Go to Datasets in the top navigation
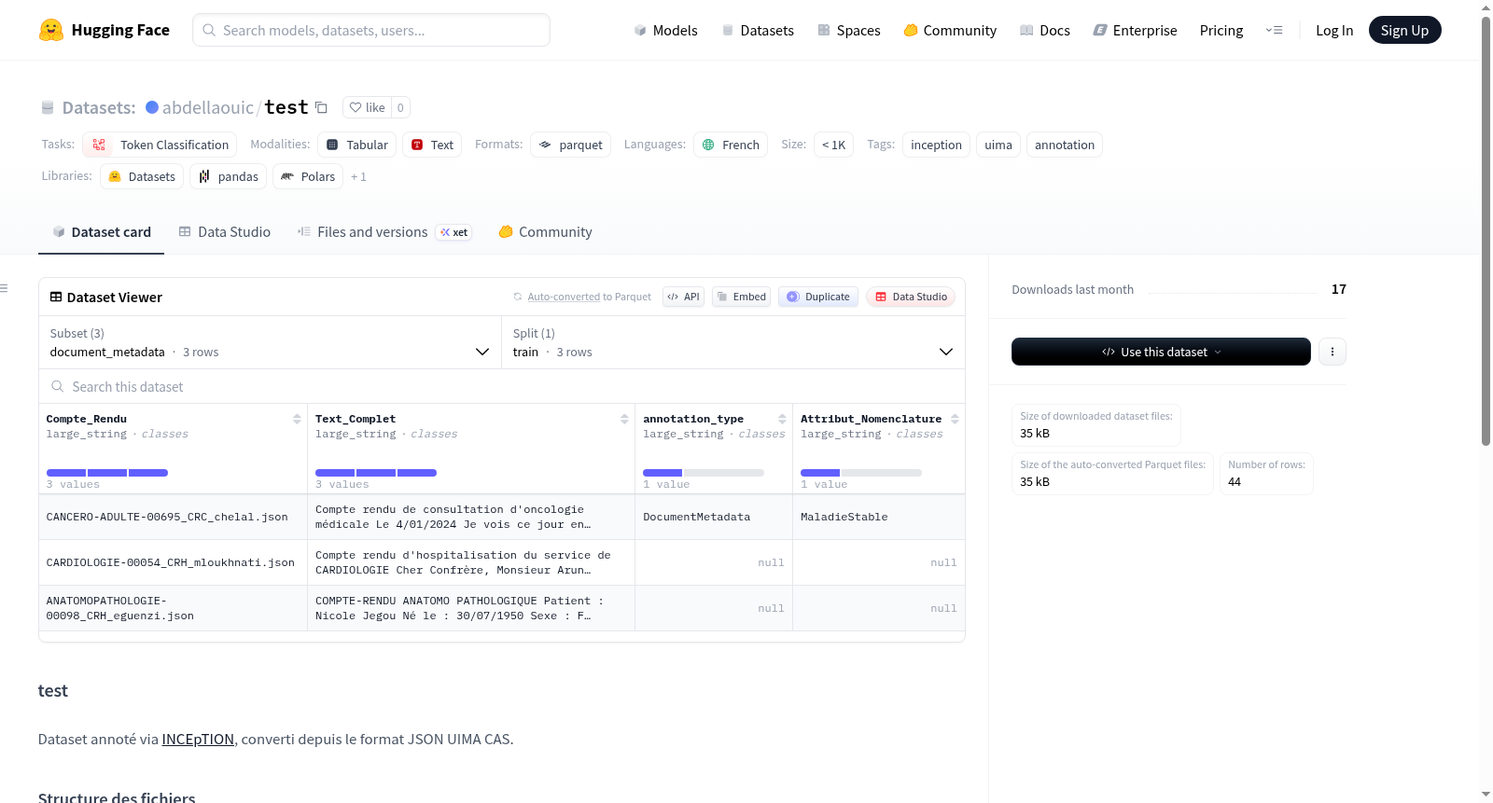This screenshot has height=803, width=1493. coord(758,30)
